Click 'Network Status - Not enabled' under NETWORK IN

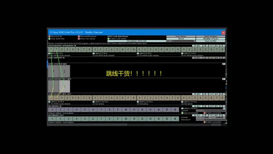click(x=61, y=113)
